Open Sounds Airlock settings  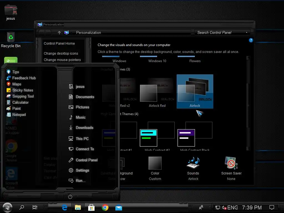pyautogui.click(x=193, y=169)
